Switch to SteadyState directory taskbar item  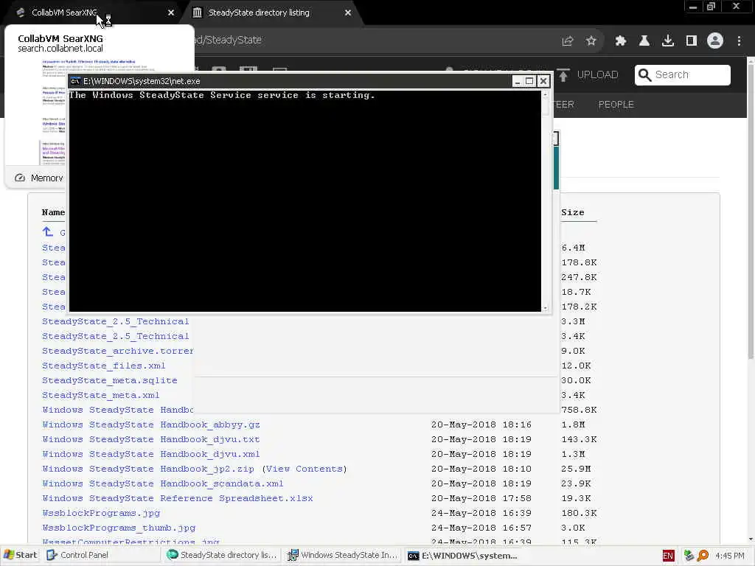[221, 555]
